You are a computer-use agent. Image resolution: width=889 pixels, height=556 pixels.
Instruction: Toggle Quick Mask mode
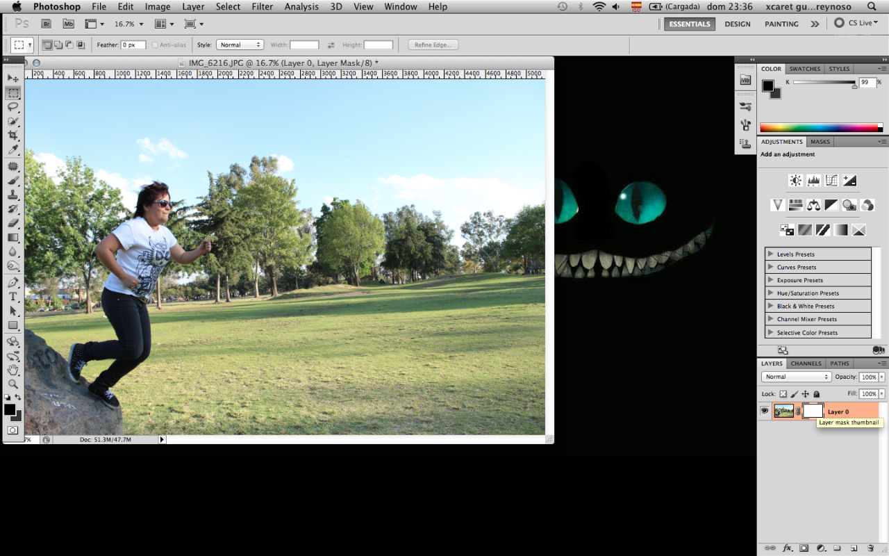(13, 430)
